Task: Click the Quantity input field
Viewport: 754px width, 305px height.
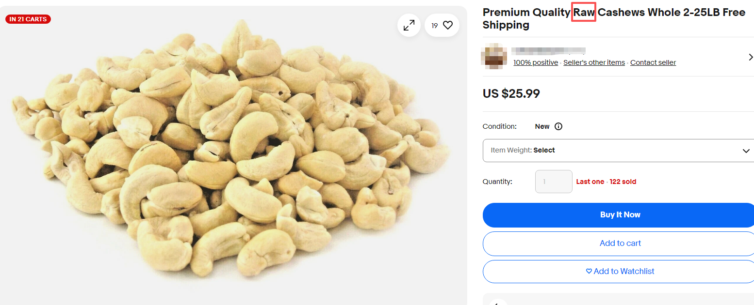Action: click(x=554, y=182)
